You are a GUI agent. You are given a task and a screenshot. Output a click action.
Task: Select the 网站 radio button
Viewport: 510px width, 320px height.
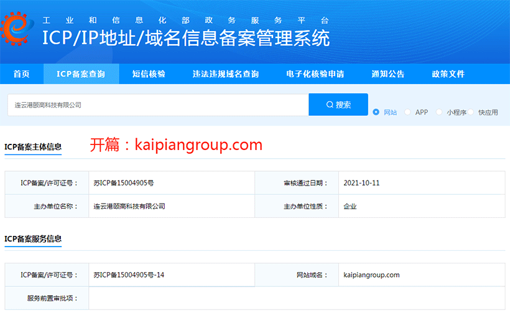(376, 113)
